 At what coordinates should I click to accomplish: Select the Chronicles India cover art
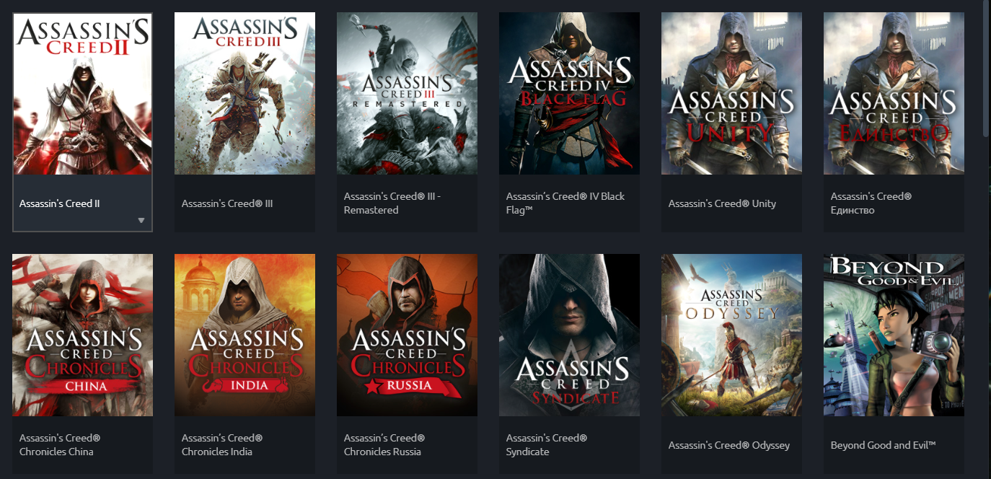click(x=245, y=335)
